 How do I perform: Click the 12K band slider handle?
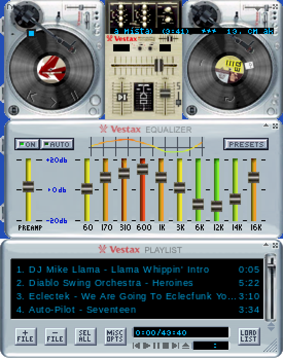click(x=217, y=206)
